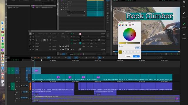
Task: Toggle the Shadow property on/off
Action: click(72, 40)
